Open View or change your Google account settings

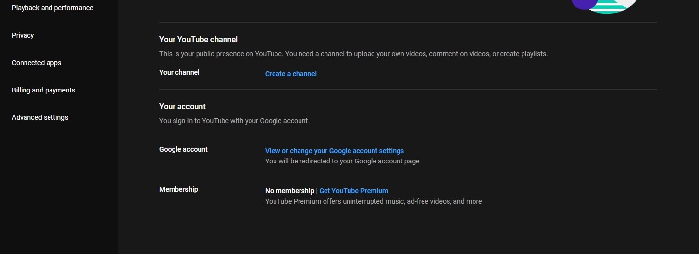334,151
